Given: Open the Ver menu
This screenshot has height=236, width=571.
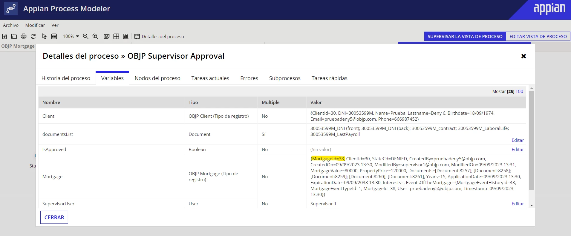Looking at the screenshot, I should pos(55,25).
